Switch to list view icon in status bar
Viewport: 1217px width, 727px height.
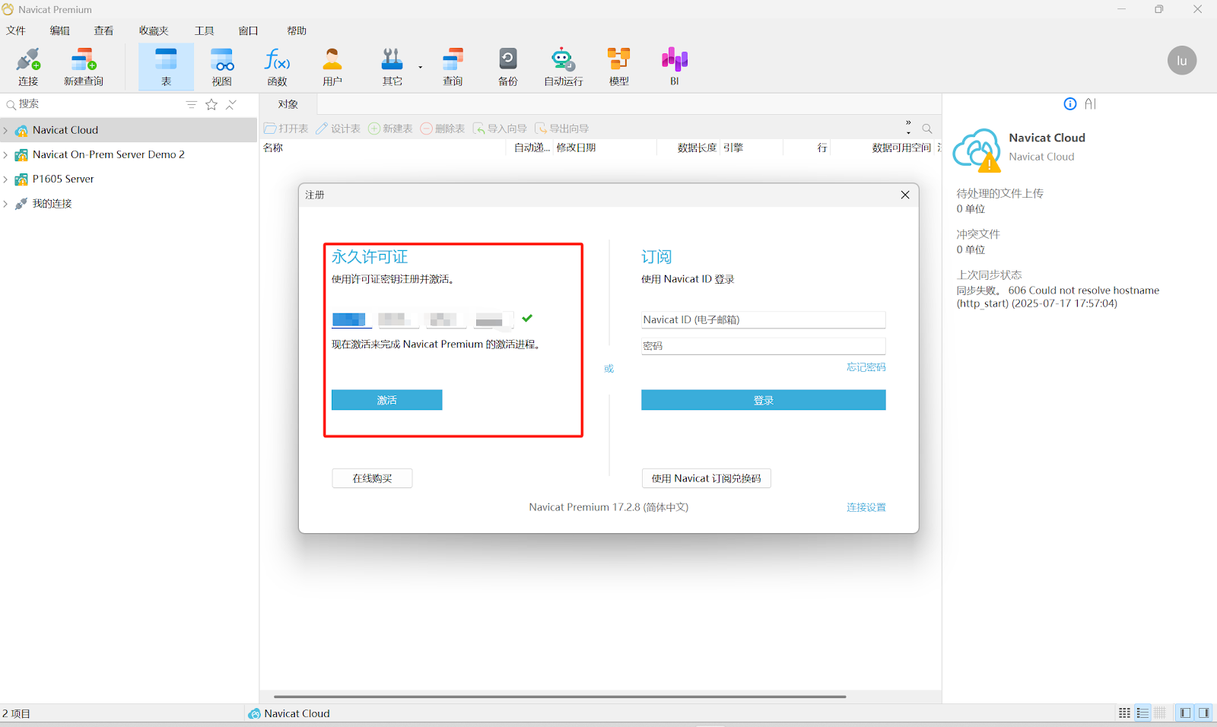click(1142, 713)
